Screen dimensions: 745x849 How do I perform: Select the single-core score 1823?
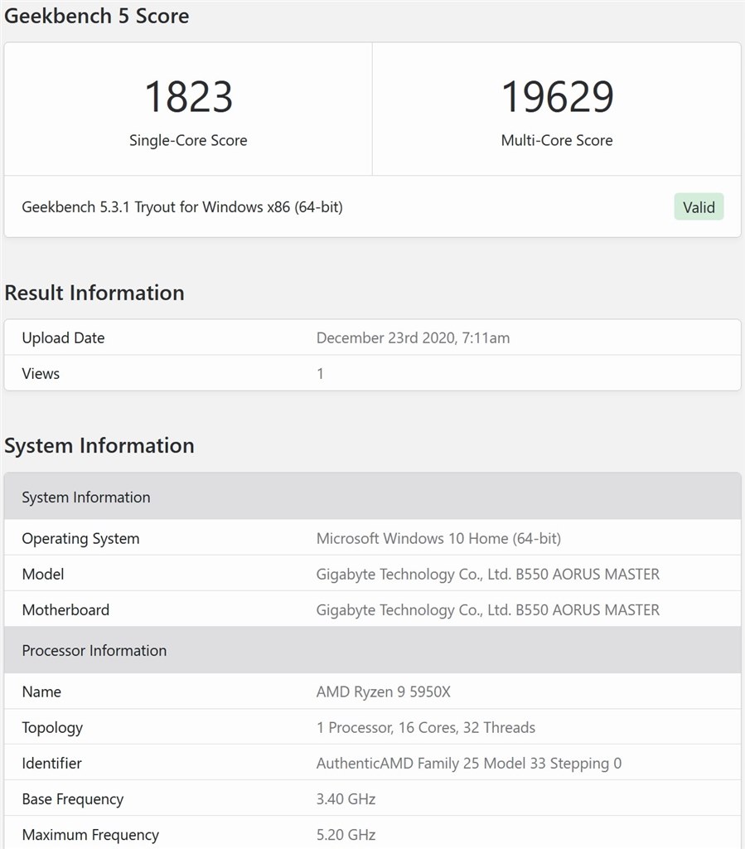[188, 97]
